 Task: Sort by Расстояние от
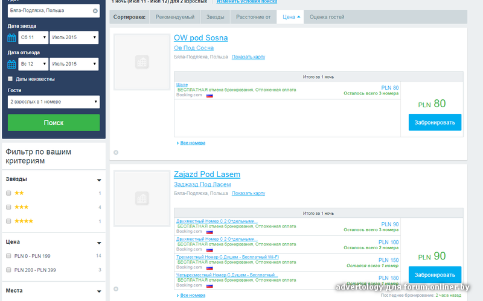253,17
